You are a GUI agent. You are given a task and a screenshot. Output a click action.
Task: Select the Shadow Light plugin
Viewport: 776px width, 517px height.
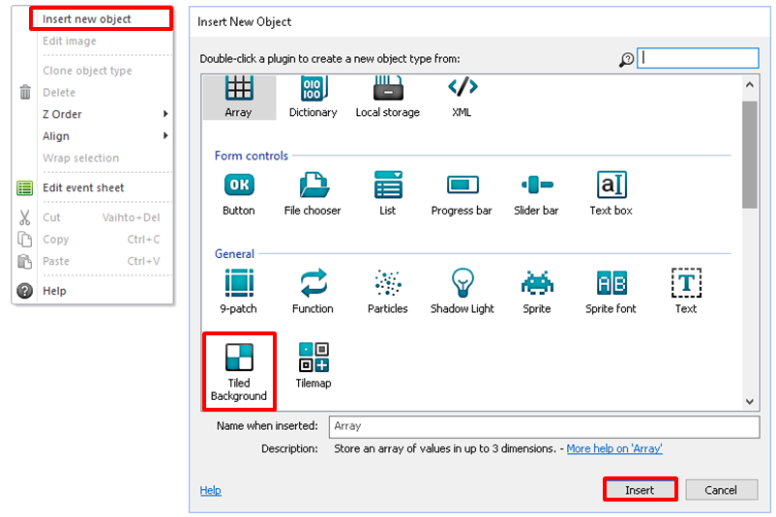462,283
